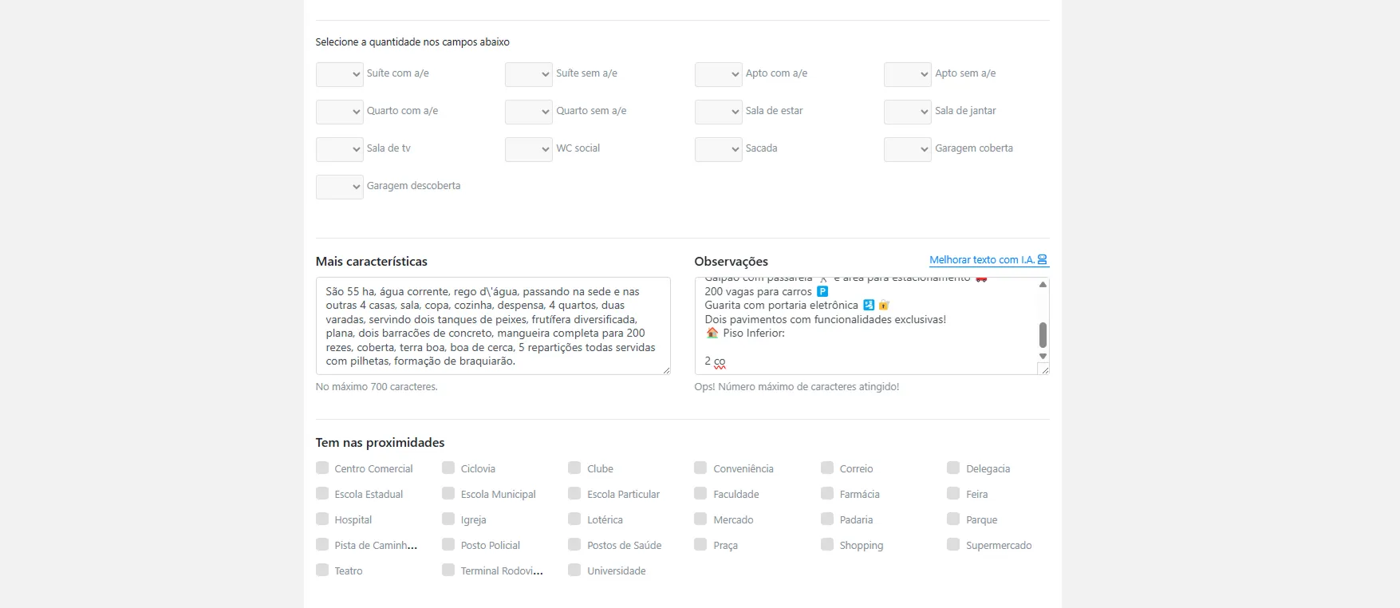Open the Sala de estar dropdown
Image resolution: width=1400 pixels, height=608 pixels.
719,112
